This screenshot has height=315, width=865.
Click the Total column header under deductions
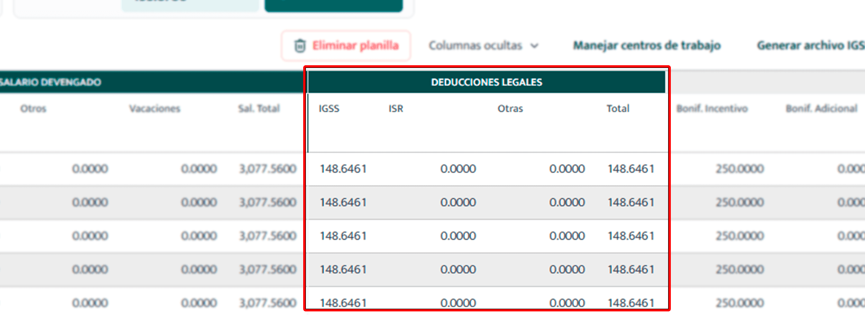pyautogui.click(x=618, y=108)
